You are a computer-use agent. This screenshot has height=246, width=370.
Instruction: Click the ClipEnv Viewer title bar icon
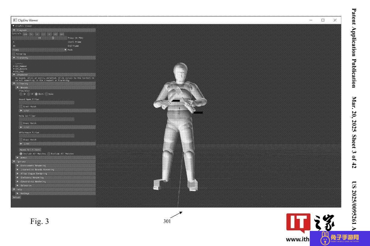15,20
